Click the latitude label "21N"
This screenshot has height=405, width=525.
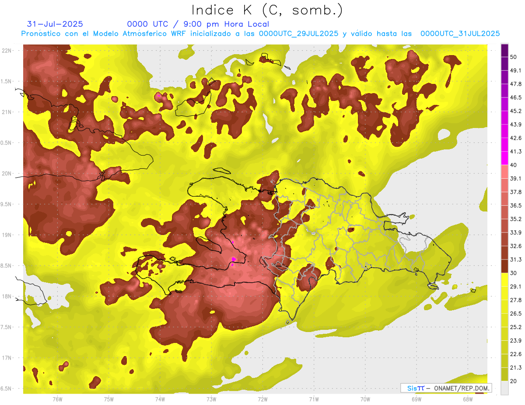point(7,112)
